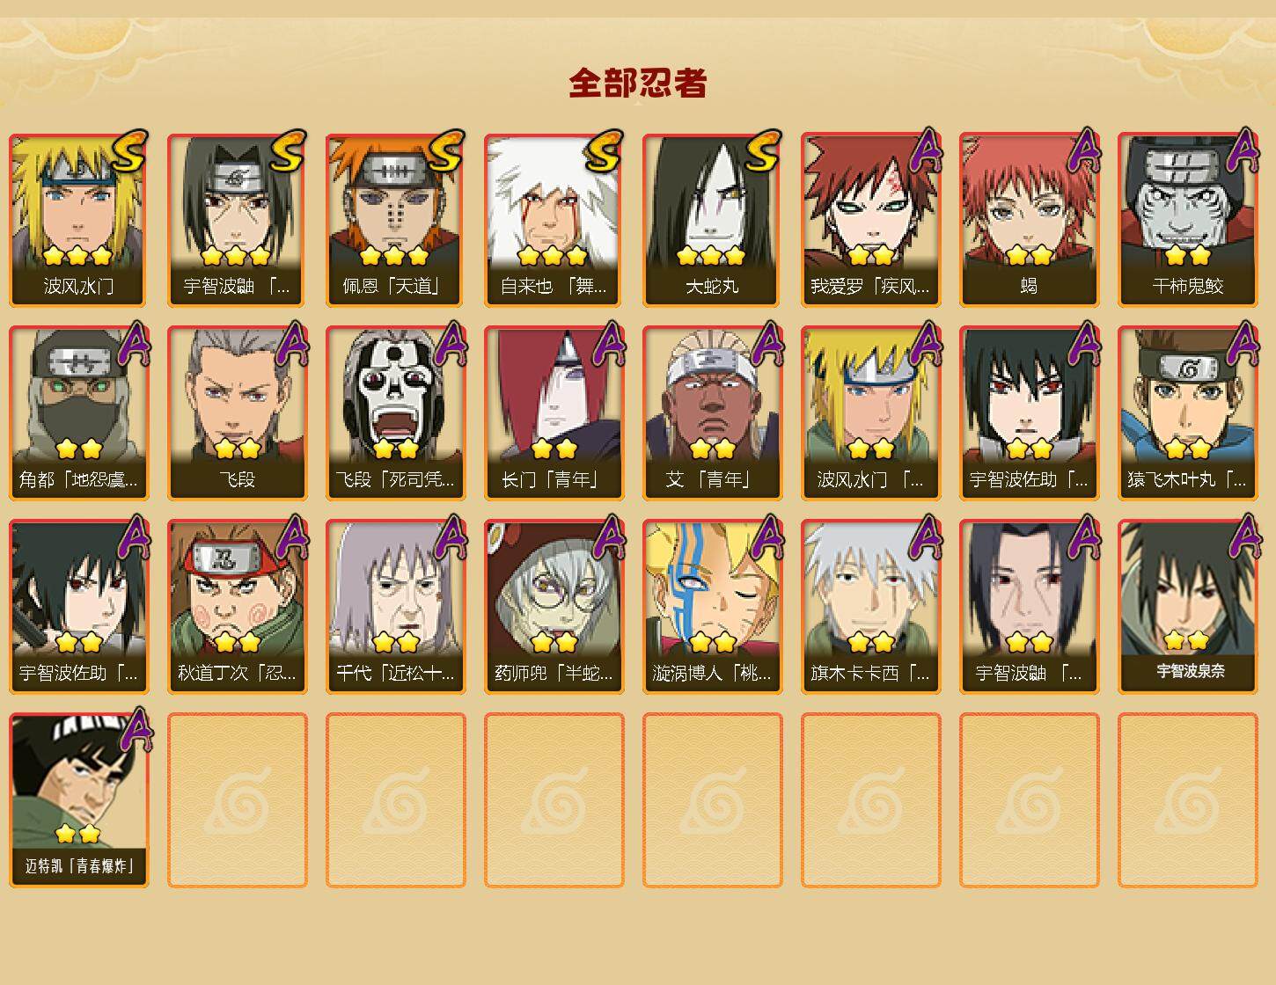
Task: Click the skull-faced 飞段「死司凭血」 portrait
Action: (395, 396)
